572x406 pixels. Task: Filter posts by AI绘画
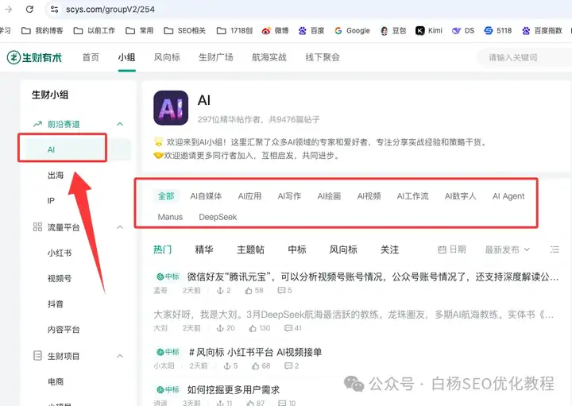[329, 196]
